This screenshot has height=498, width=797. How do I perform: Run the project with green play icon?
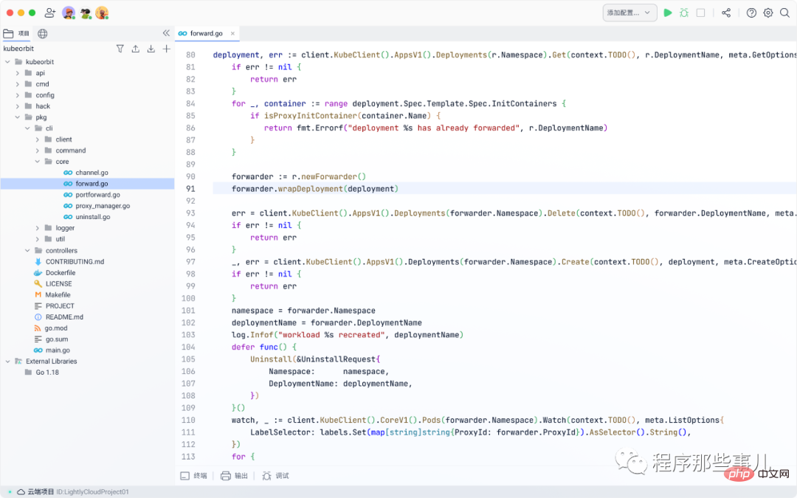coord(667,13)
